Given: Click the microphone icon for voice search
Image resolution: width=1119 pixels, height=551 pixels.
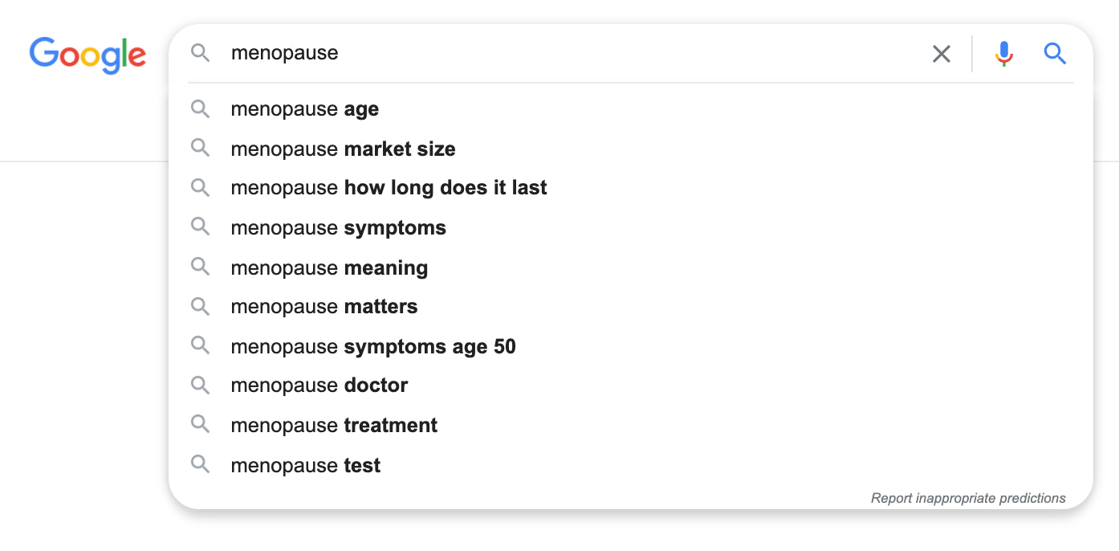Looking at the screenshot, I should tap(1003, 53).
